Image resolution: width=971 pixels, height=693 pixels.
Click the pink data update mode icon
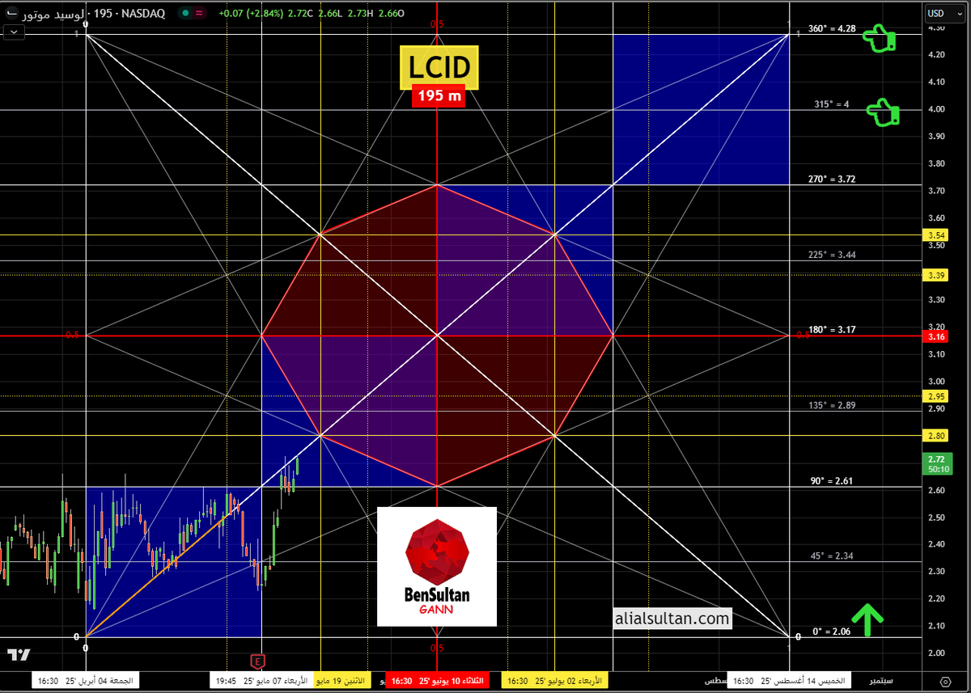coord(199,14)
